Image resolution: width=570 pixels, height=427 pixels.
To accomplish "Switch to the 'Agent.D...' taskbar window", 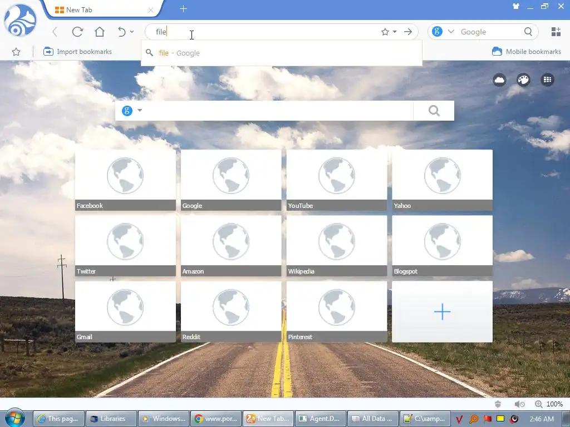I will [320, 419].
